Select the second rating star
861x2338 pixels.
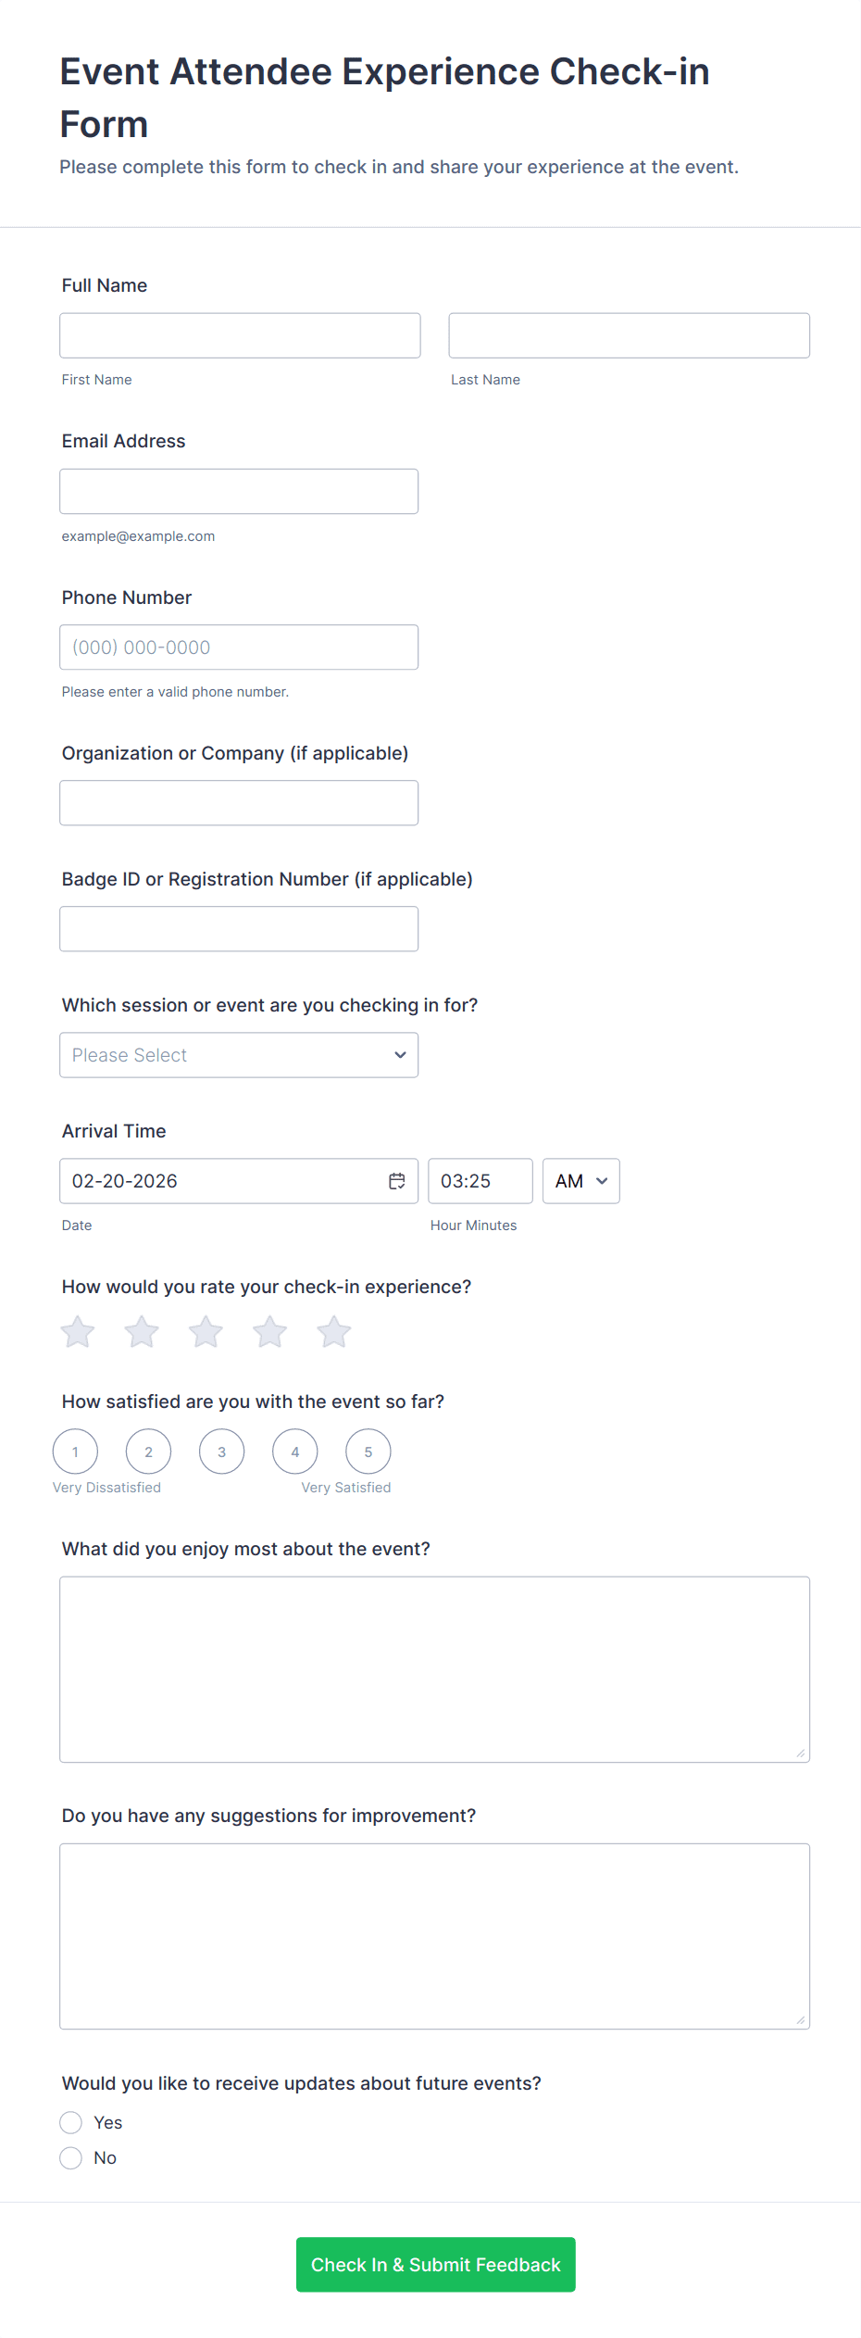pos(142,1332)
